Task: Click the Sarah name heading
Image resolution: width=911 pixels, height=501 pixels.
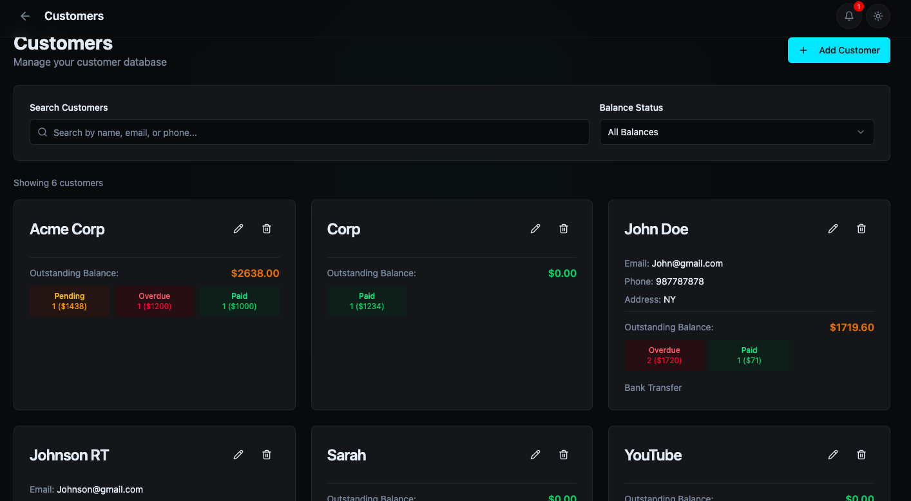Action: [x=347, y=455]
